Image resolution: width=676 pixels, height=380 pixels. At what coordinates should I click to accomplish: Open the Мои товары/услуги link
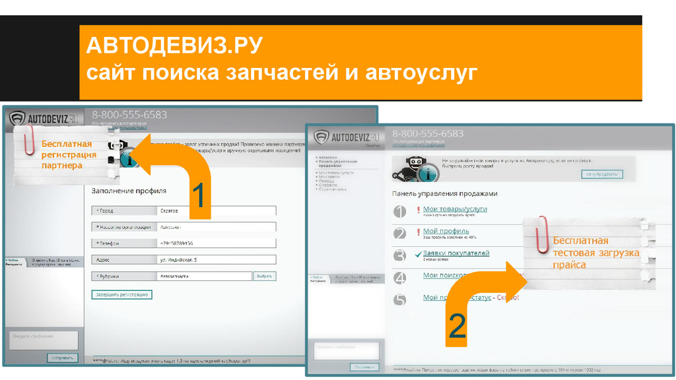(455, 209)
